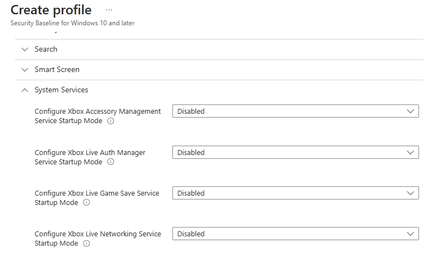Click info icon for Xbox Live Game Save
This screenshot has height=266, width=435.
click(86, 203)
